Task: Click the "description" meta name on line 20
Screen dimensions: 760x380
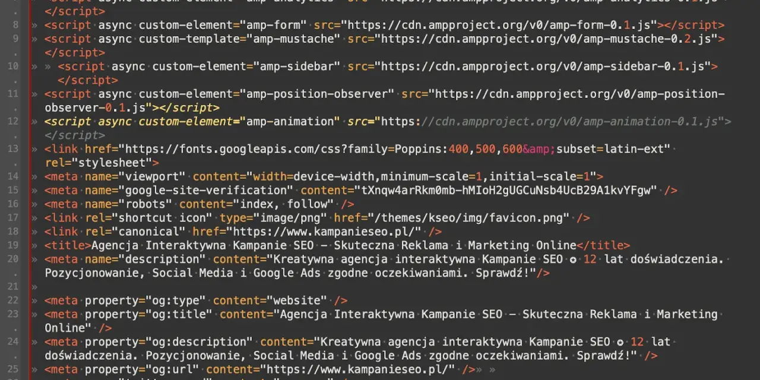Action: click(162, 259)
